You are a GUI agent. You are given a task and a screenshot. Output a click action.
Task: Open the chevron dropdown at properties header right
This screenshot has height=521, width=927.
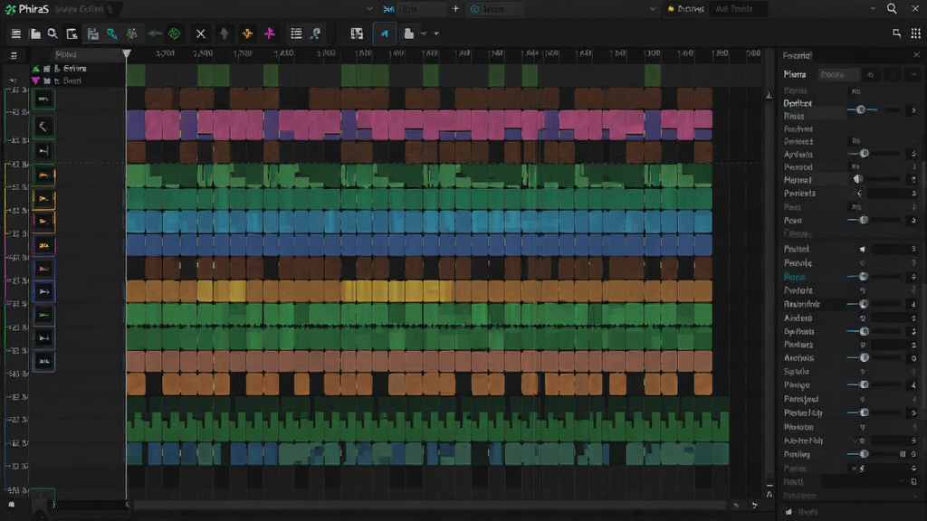click(x=914, y=74)
